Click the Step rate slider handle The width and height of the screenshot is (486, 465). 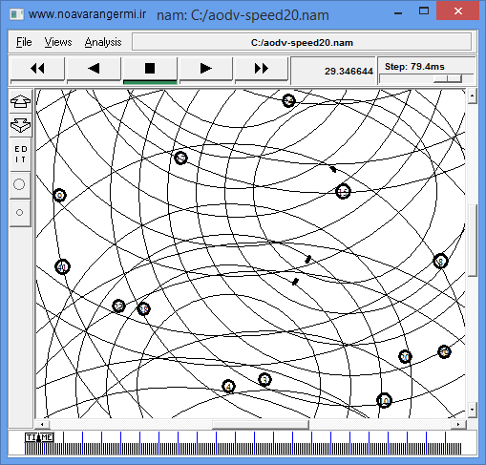tap(448, 78)
